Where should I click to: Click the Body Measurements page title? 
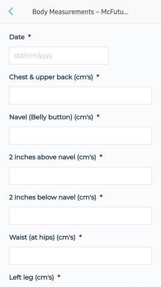coord(80,12)
